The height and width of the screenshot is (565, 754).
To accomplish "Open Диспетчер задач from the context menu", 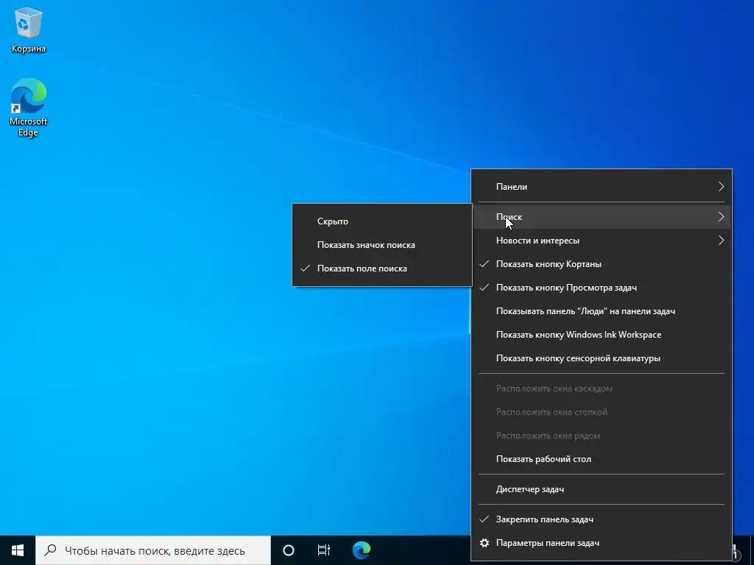I will point(602,489).
